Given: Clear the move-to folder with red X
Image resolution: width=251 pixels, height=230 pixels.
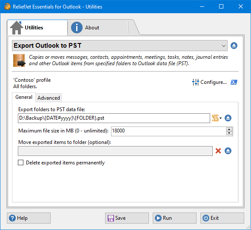Looking at the screenshot, I should click(218, 151).
